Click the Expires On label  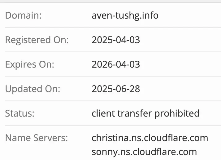[30, 64]
